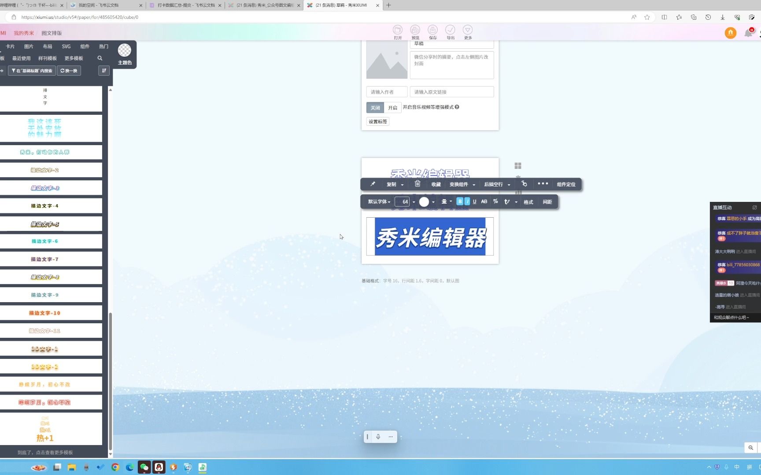Open the 变换组件 dropdown

click(462, 184)
